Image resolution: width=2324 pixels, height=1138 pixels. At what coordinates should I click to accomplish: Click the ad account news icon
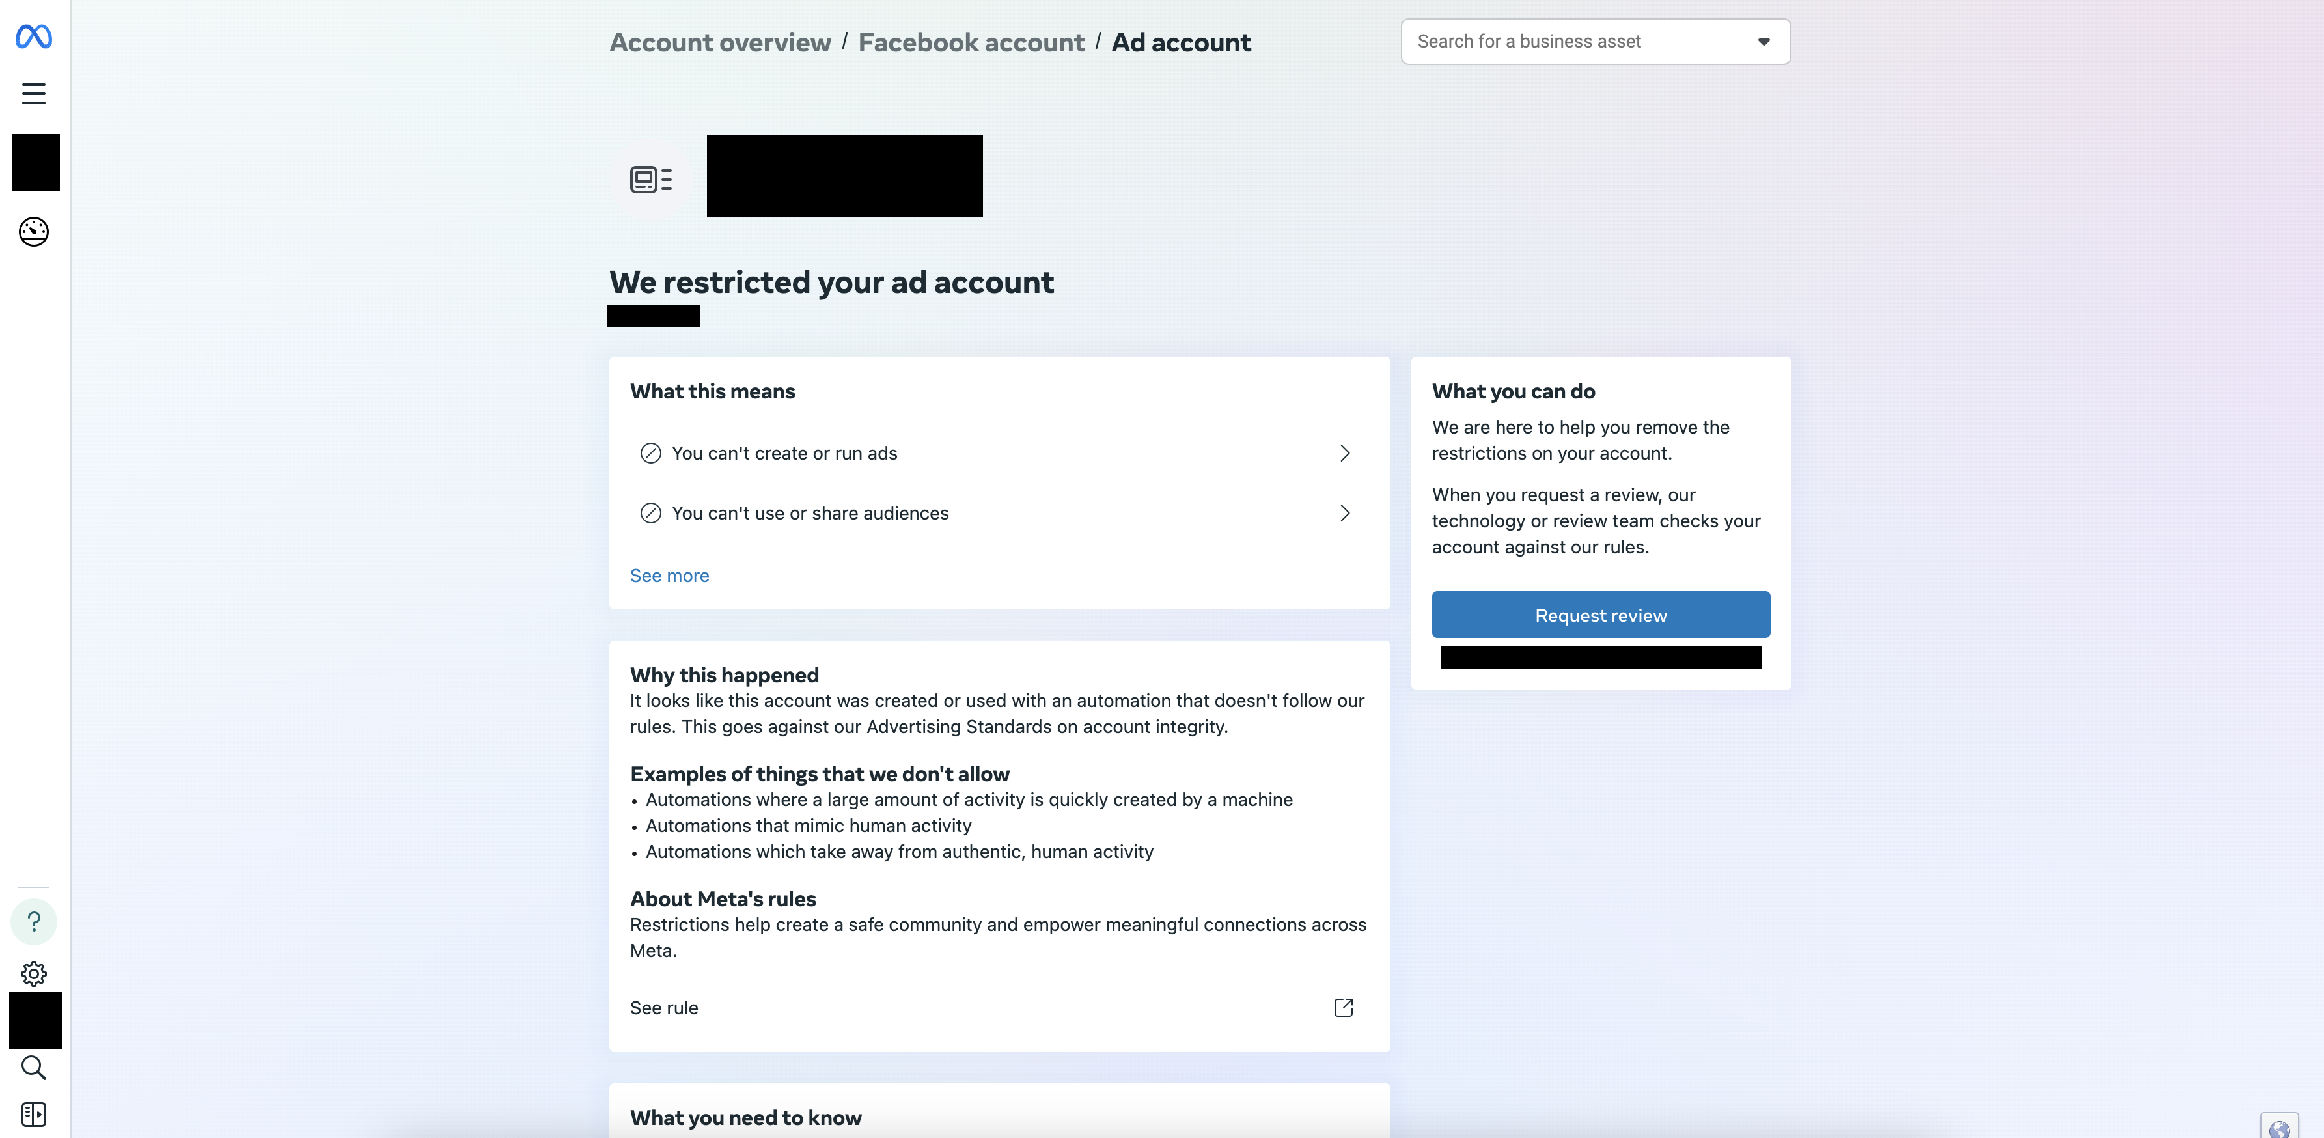[650, 180]
